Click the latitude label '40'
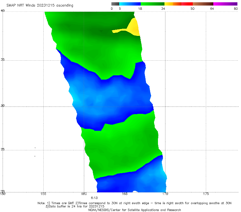 pyautogui.click(x=3, y=11)
